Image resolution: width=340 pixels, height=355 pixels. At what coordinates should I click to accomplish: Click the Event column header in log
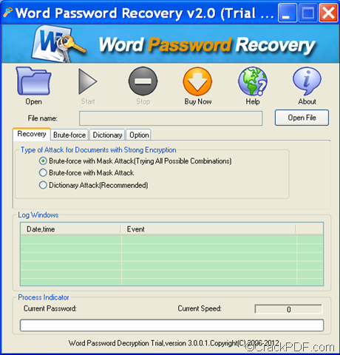pos(208,229)
